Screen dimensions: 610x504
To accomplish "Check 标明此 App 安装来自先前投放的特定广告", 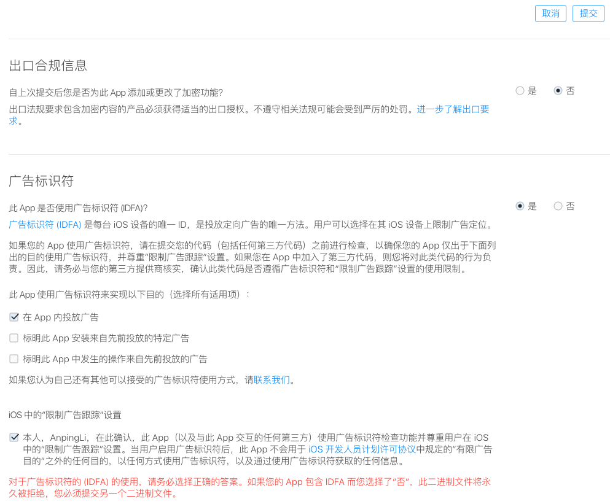I will 14,338.
